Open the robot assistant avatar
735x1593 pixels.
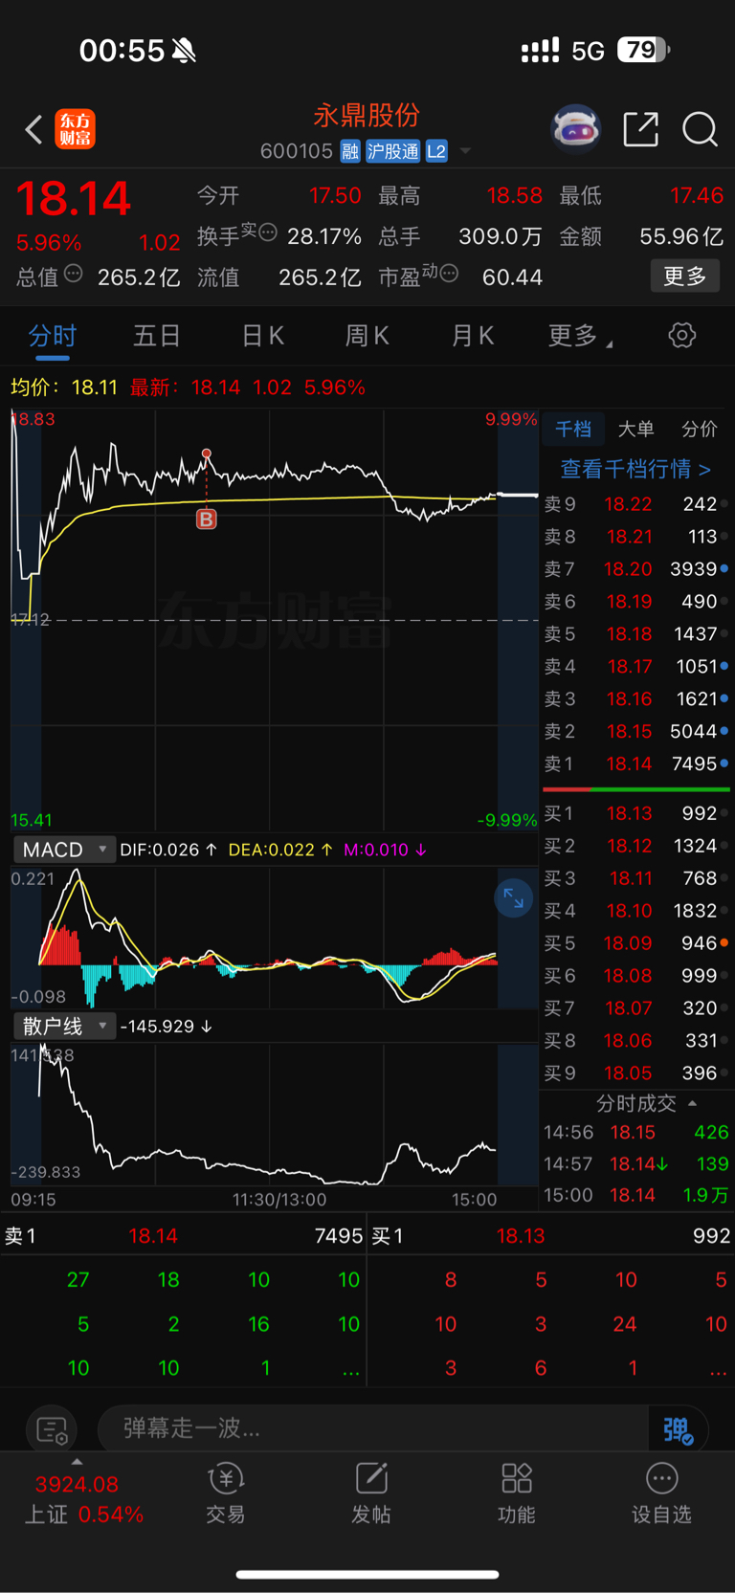tap(575, 128)
